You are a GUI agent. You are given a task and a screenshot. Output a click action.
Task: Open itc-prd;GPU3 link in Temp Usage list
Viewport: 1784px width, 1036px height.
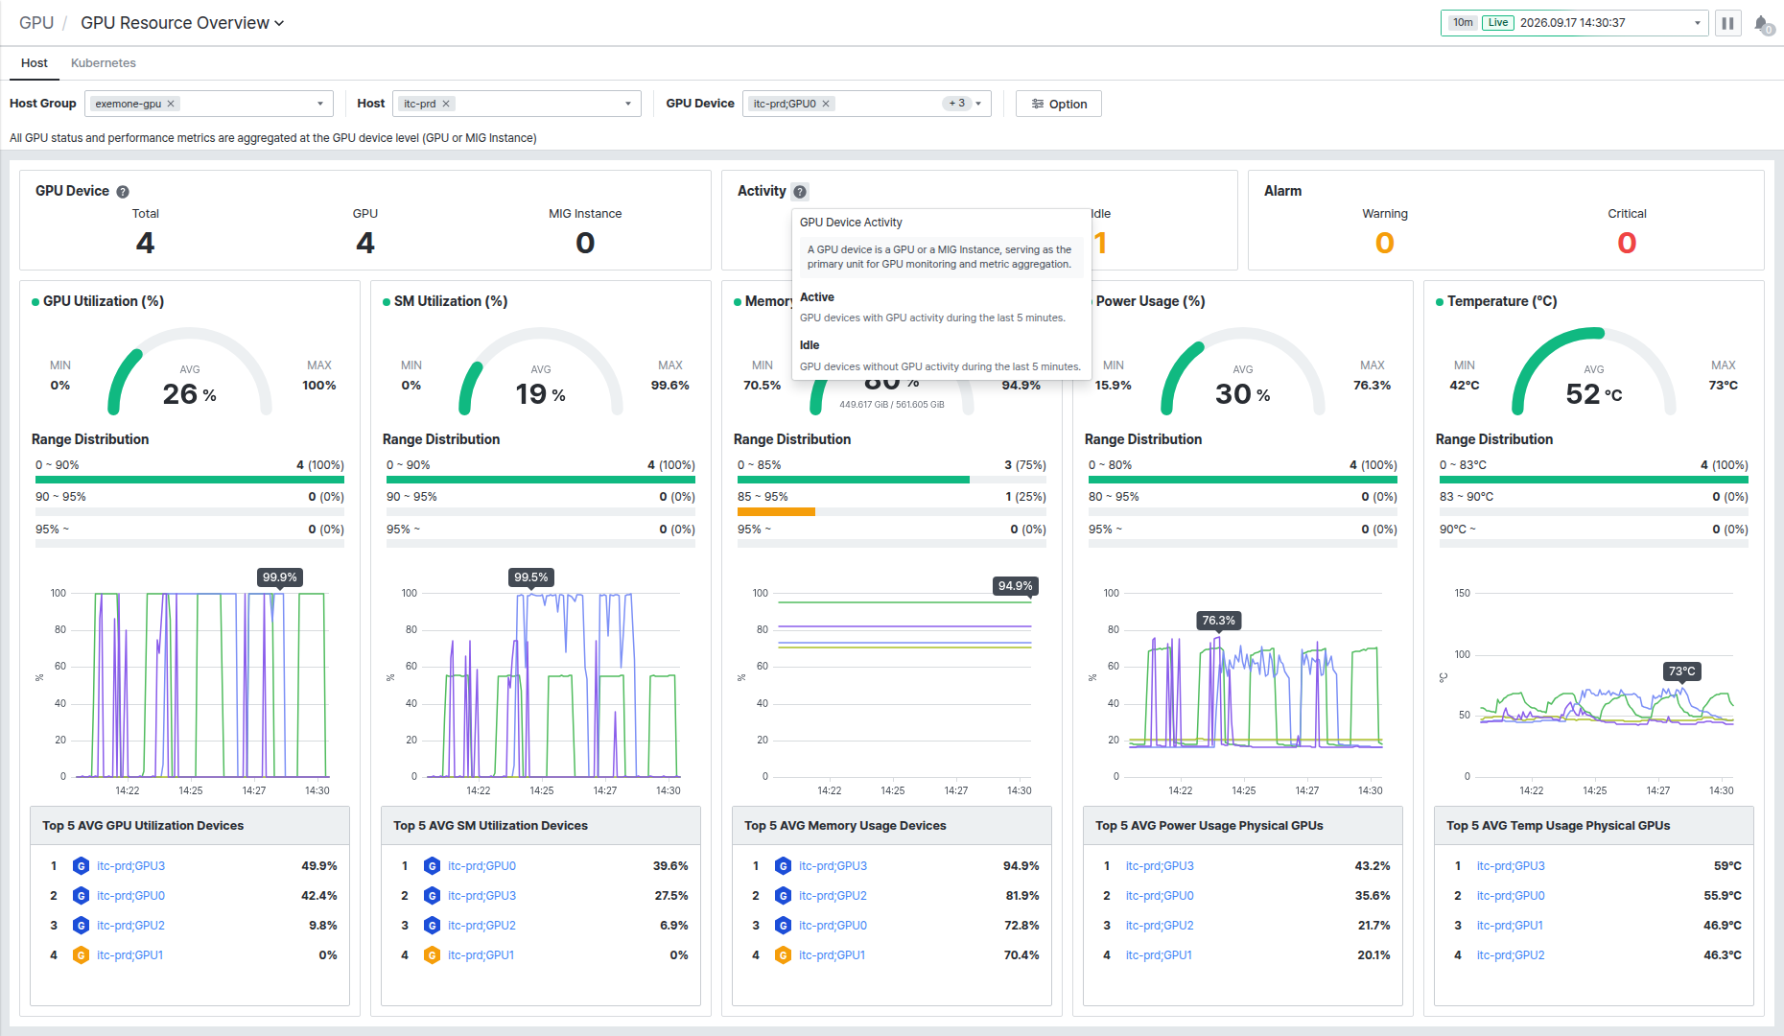pyautogui.click(x=1511, y=866)
